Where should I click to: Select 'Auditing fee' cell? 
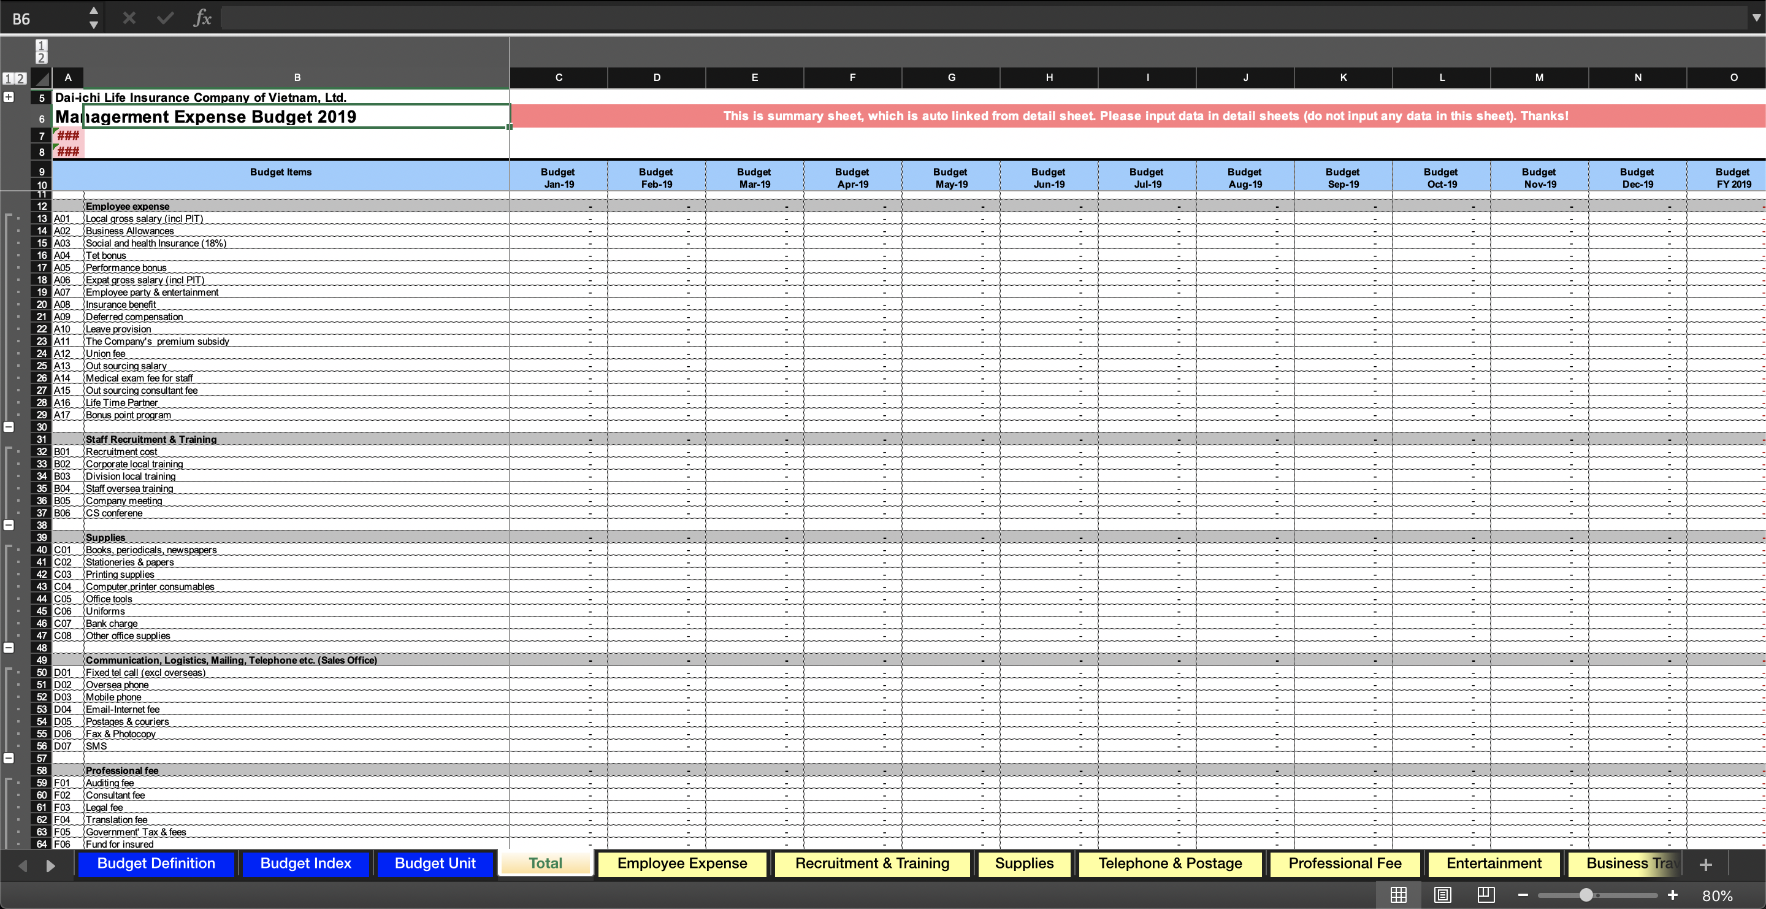pos(297,783)
